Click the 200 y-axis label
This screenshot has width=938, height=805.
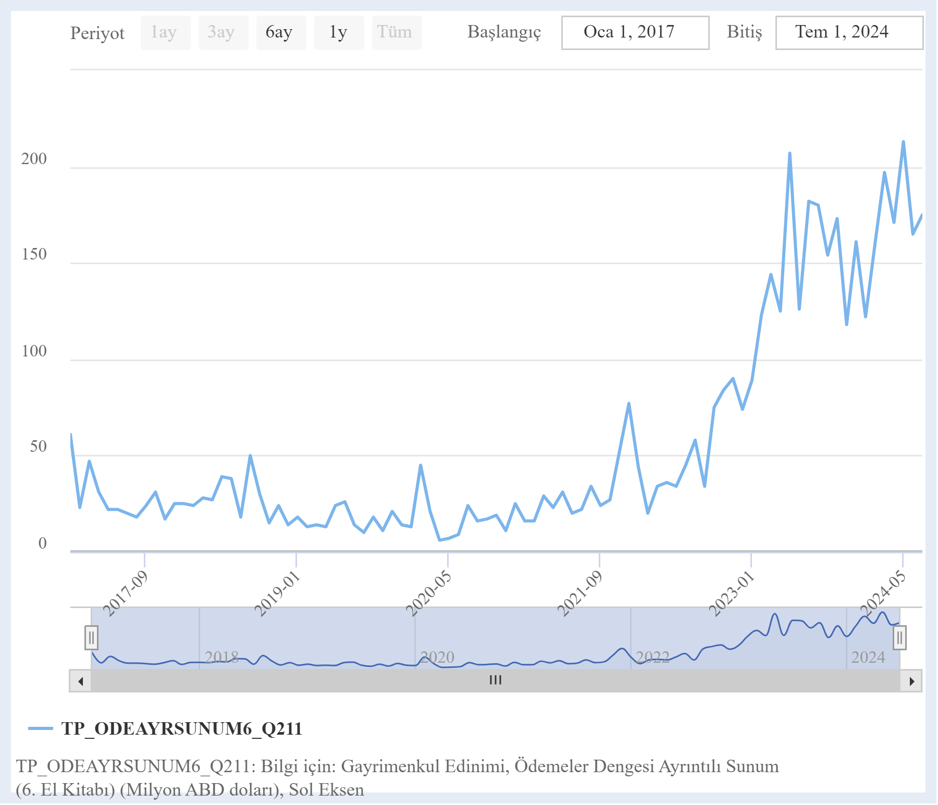(x=34, y=159)
